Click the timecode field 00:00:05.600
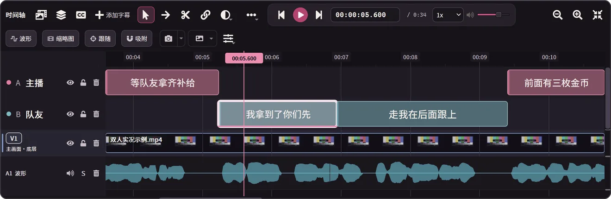The height and width of the screenshot is (199, 611). [365, 15]
